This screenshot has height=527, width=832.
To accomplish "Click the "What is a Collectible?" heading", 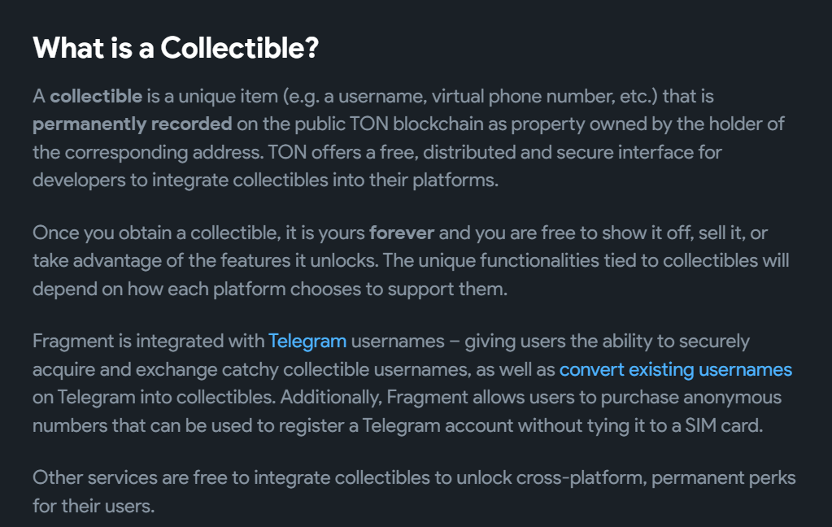I will [x=175, y=48].
